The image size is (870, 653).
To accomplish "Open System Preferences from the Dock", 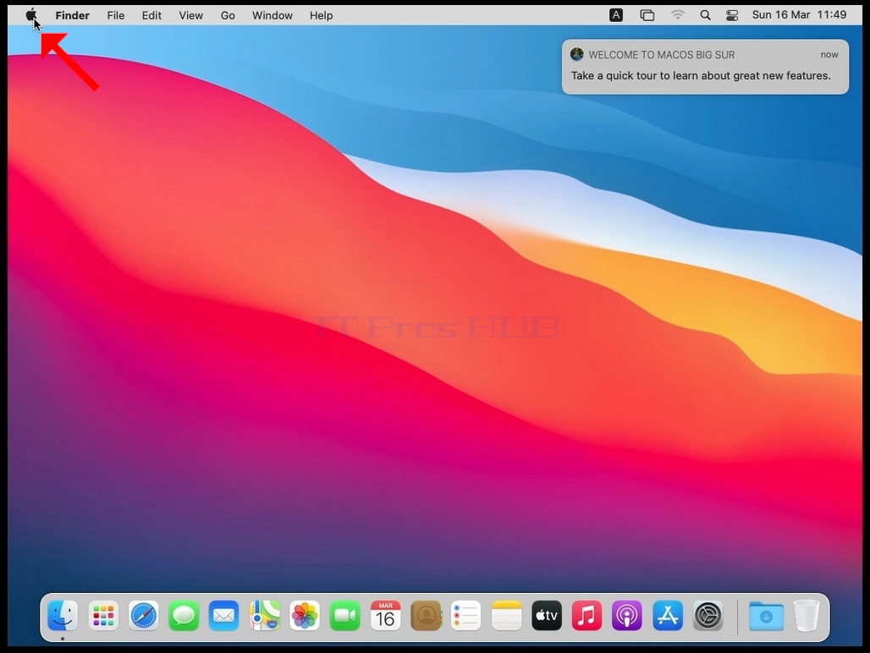I will tap(708, 615).
